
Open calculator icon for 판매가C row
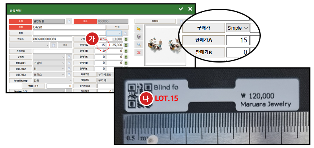click(x=126, y=57)
